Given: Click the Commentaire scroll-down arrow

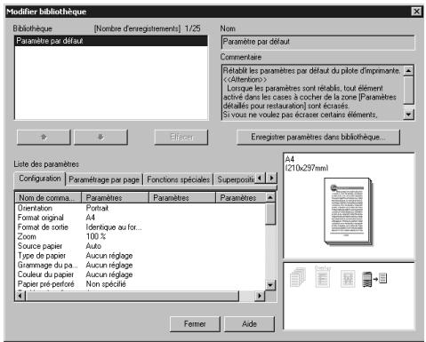Looking at the screenshot, I should coord(408,115).
